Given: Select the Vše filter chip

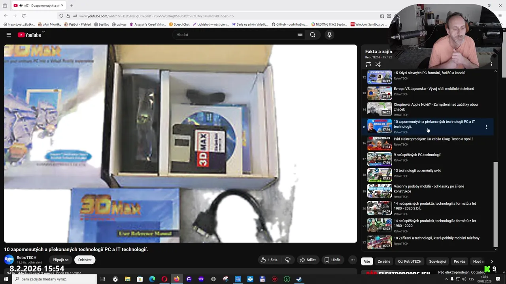Looking at the screenshot, I should pyautogui.click(x=367, y=262).
